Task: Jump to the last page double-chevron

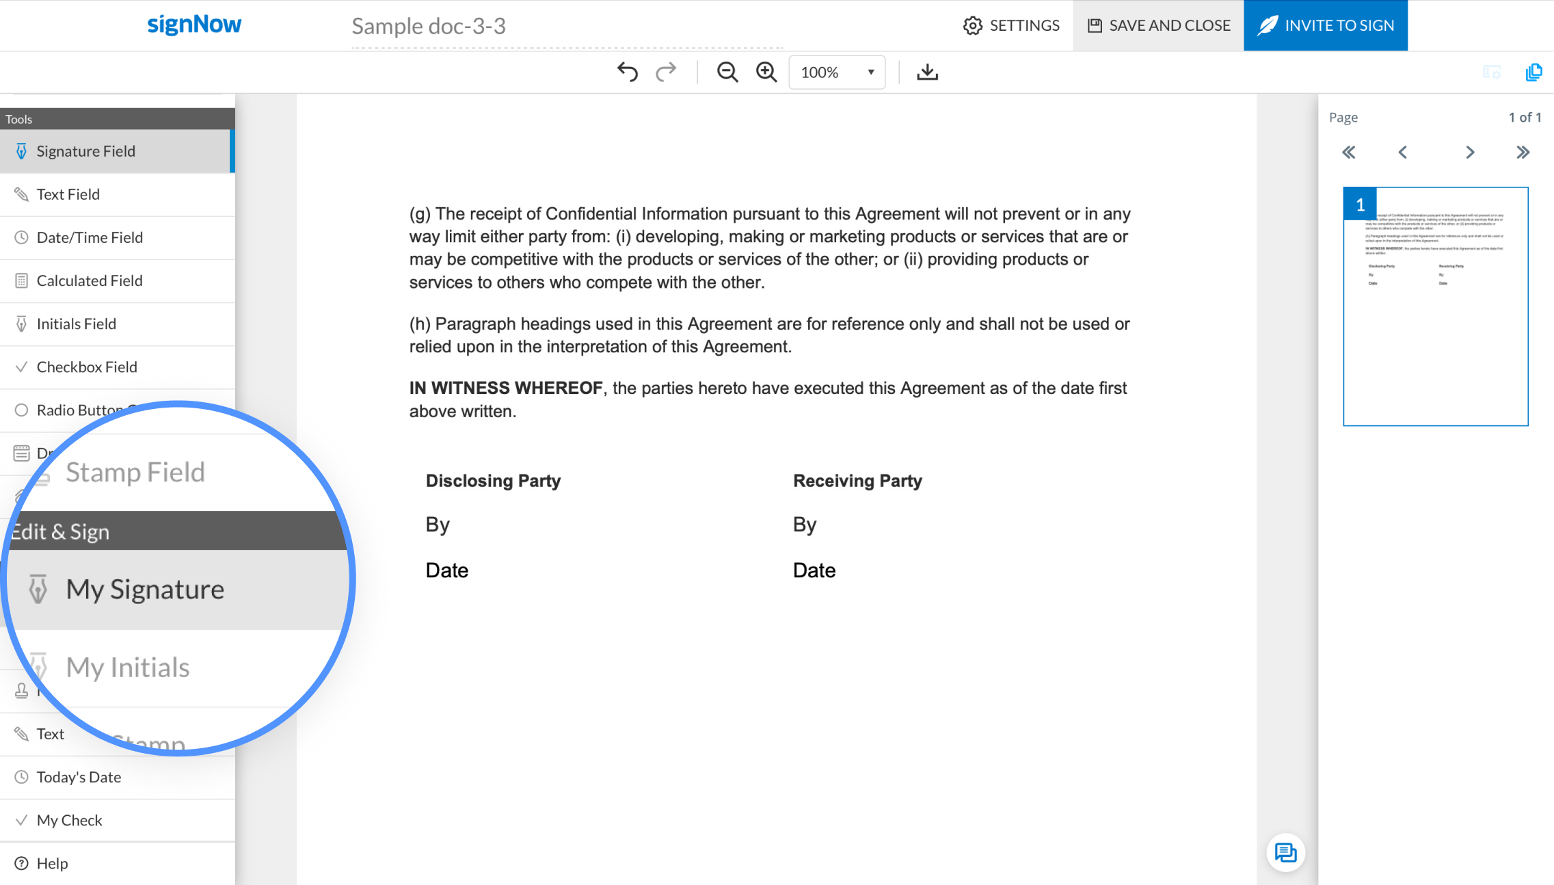Action: click(1523, 152)
